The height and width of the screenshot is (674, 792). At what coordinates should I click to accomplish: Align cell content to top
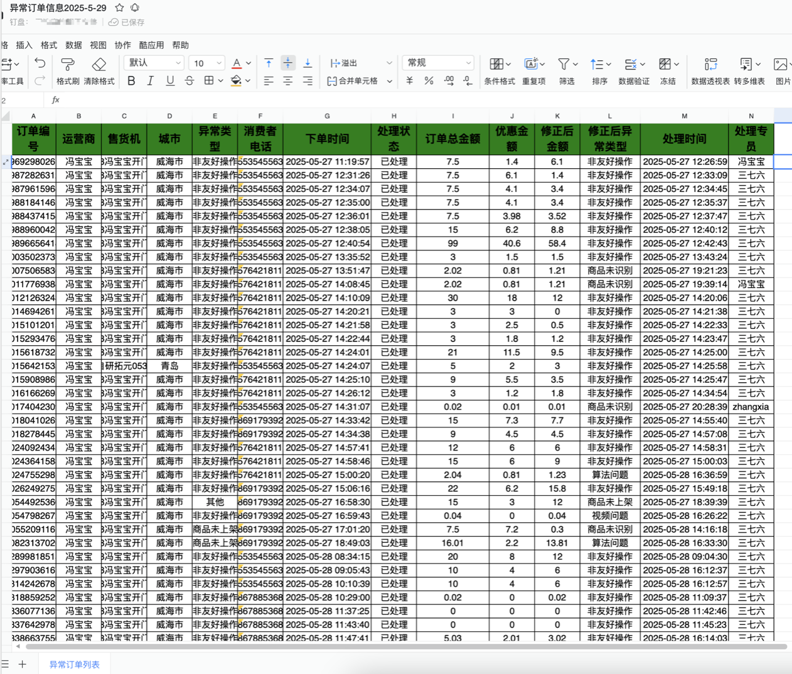269,63
